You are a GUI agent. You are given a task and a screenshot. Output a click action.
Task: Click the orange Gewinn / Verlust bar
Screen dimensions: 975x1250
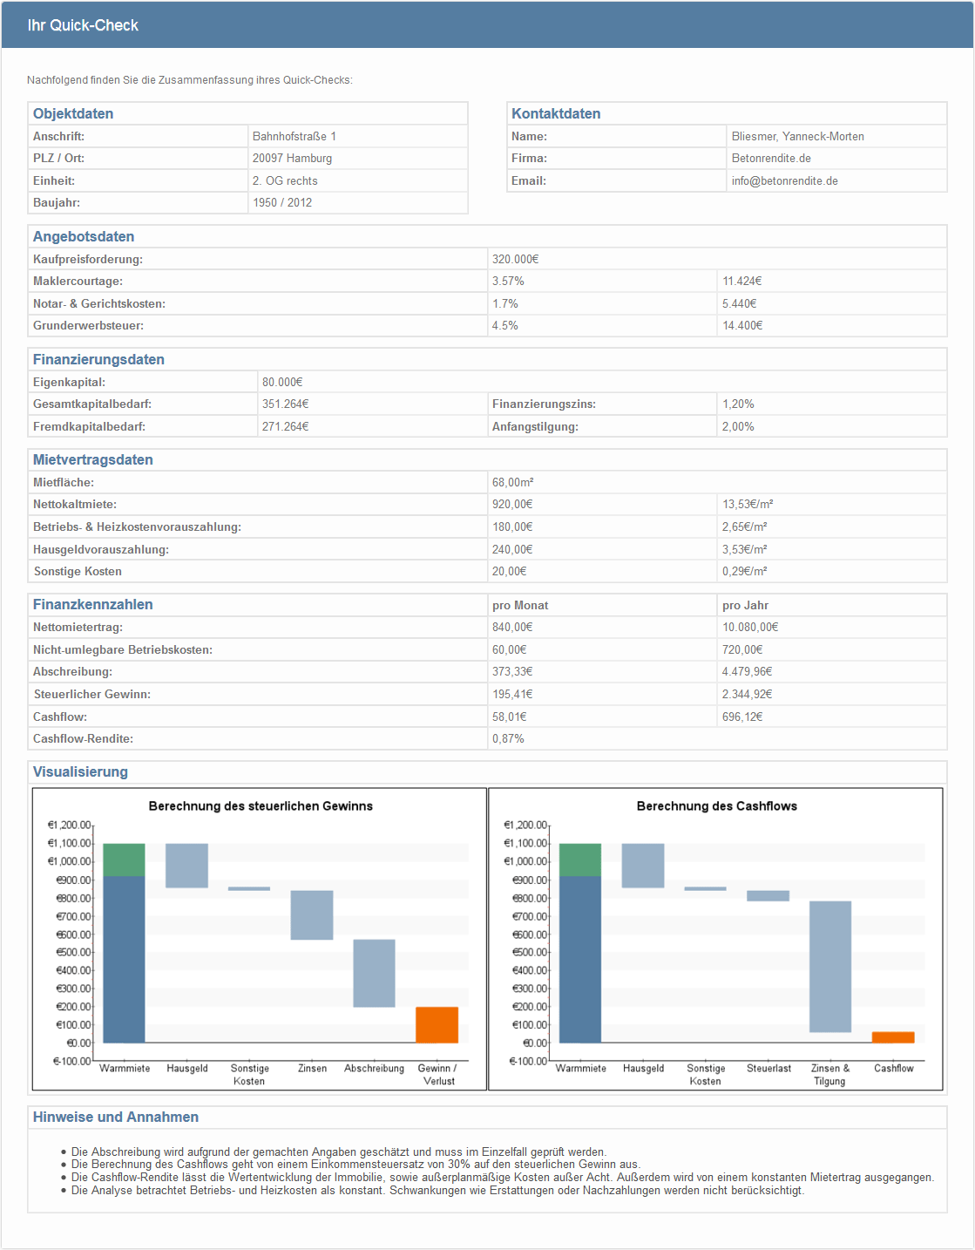[x=437, y=1024]
